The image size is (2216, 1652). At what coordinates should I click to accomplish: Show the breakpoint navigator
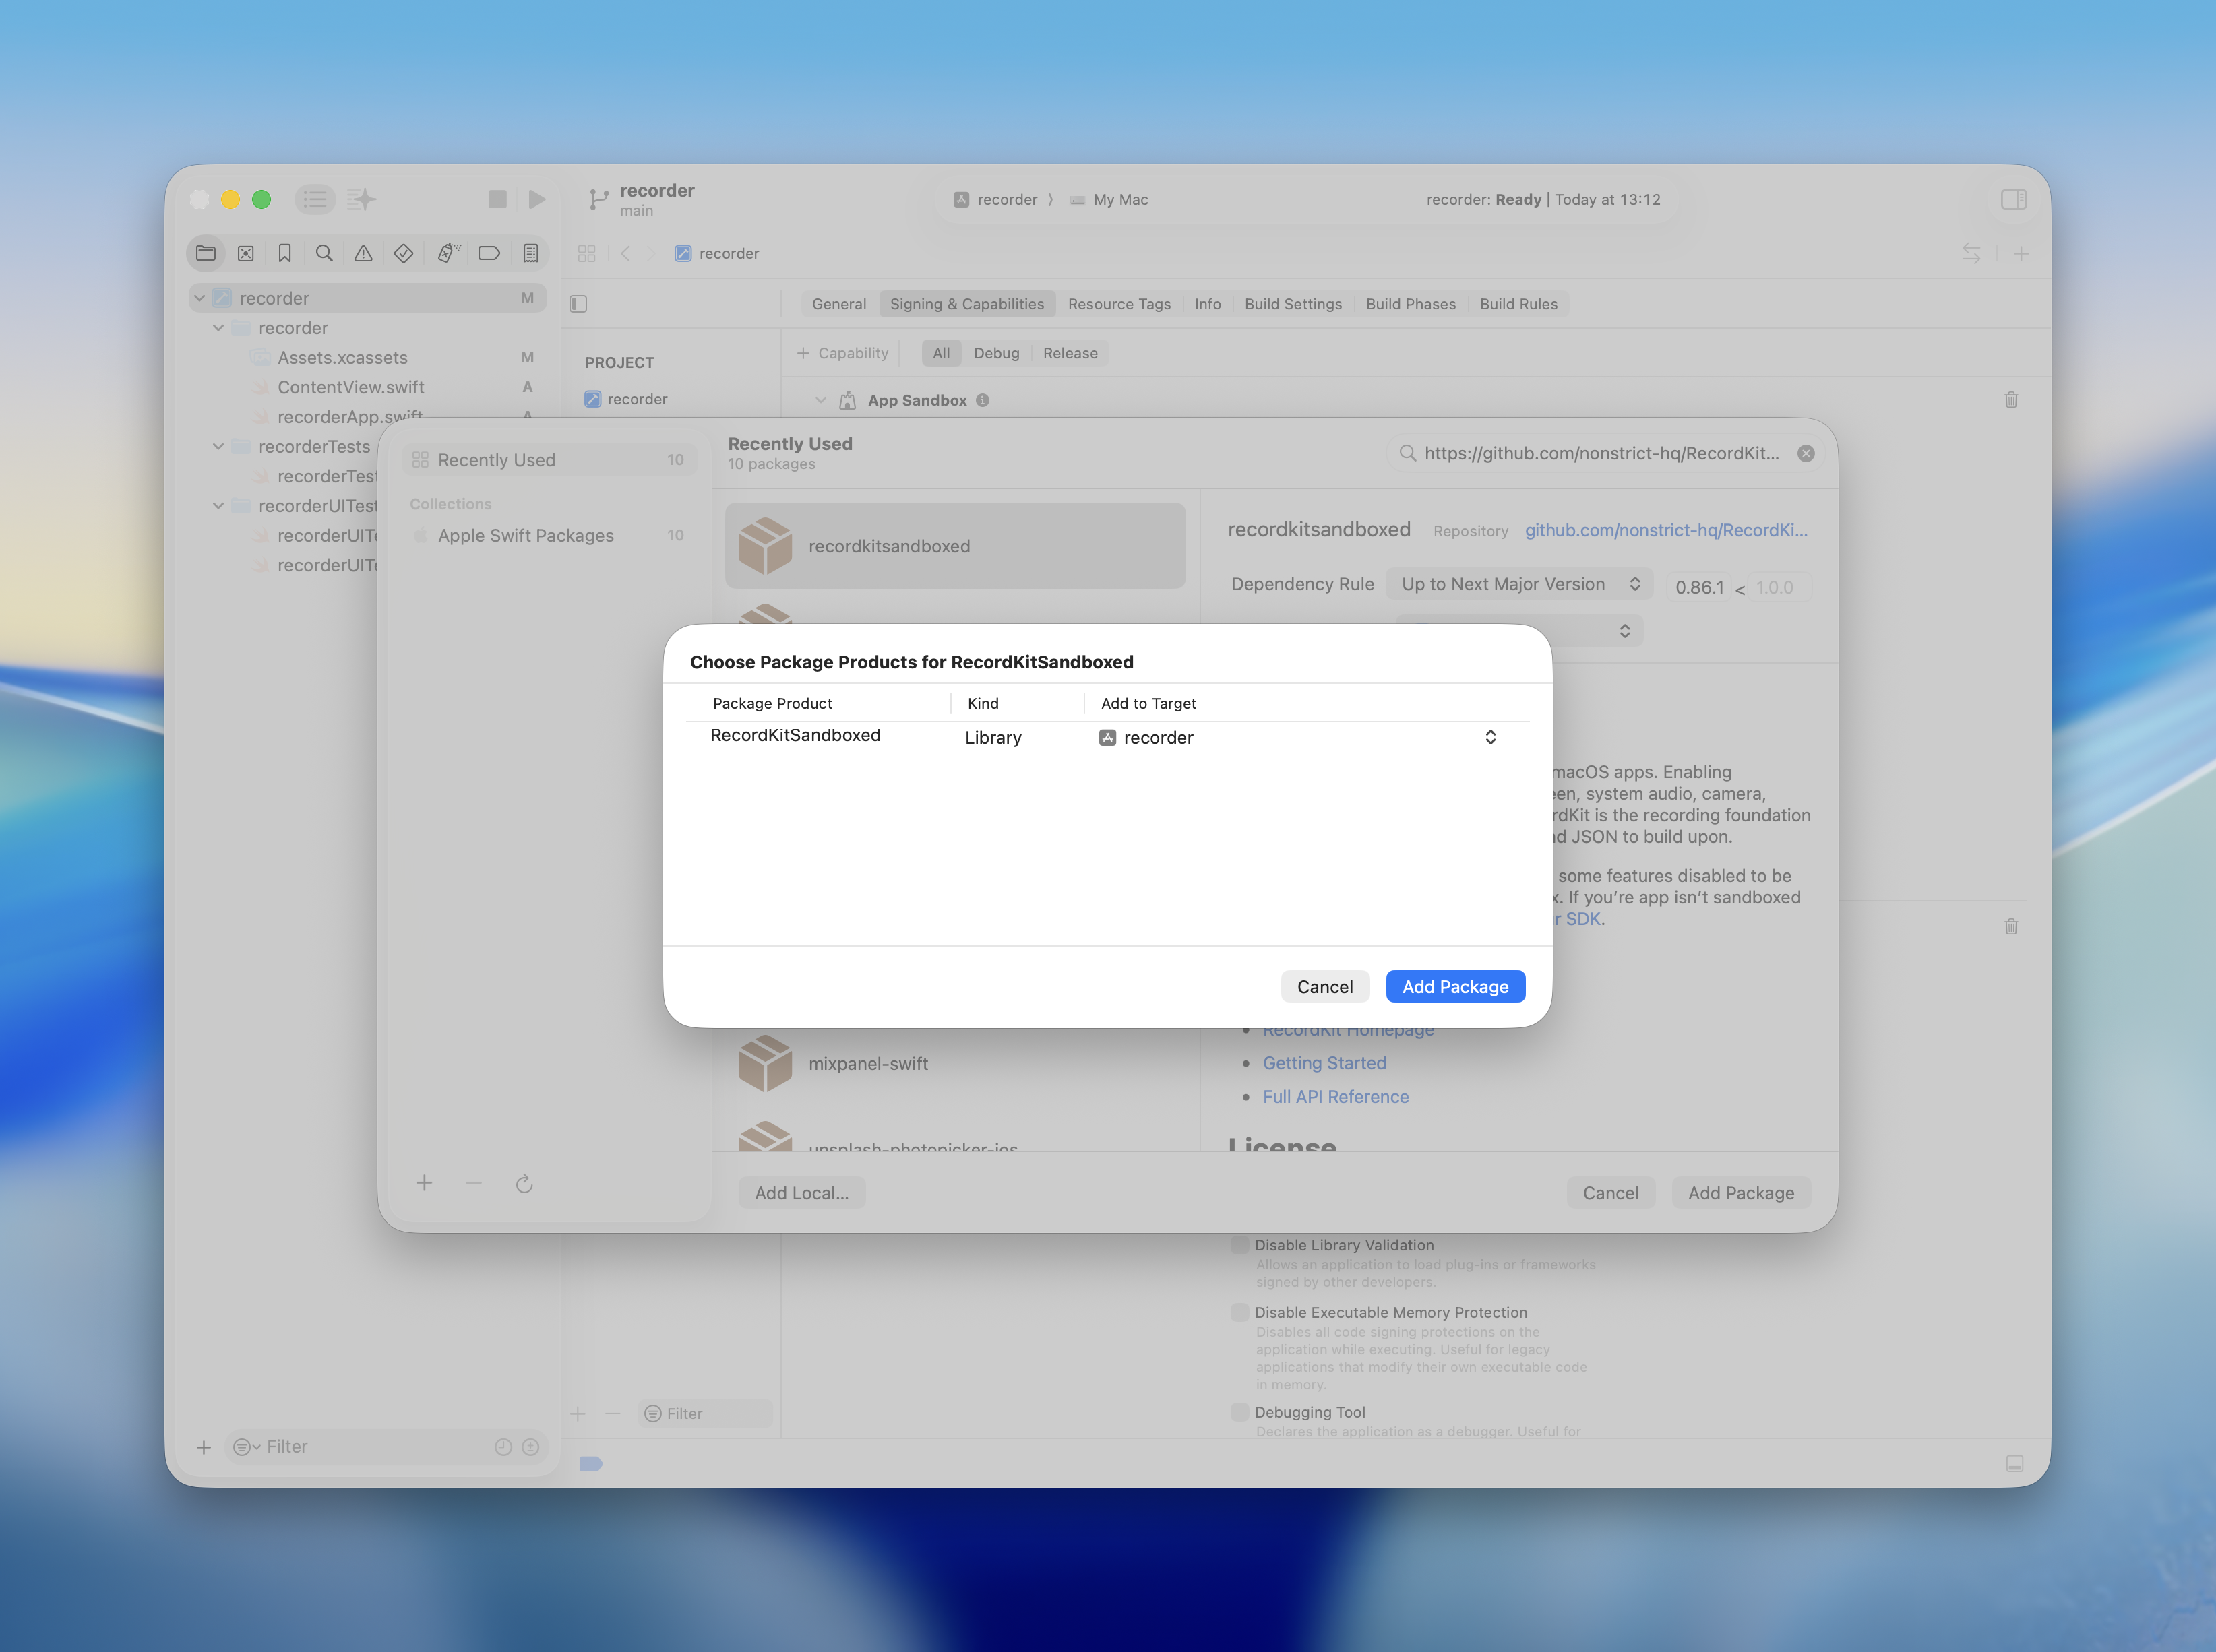pos(489,253)
